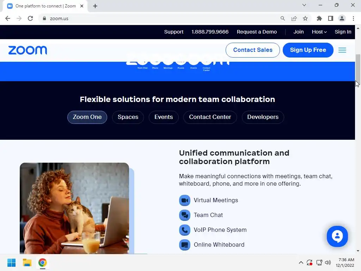Screen dimensions: 361x271
Task: Share this page via share icon
Action: [294, 18]
